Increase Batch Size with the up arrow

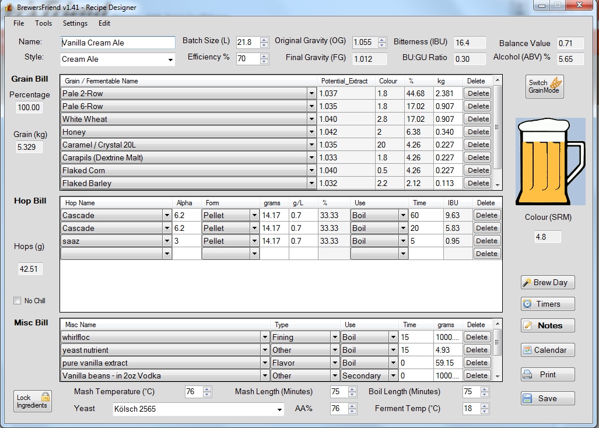(x=264, y=39)
